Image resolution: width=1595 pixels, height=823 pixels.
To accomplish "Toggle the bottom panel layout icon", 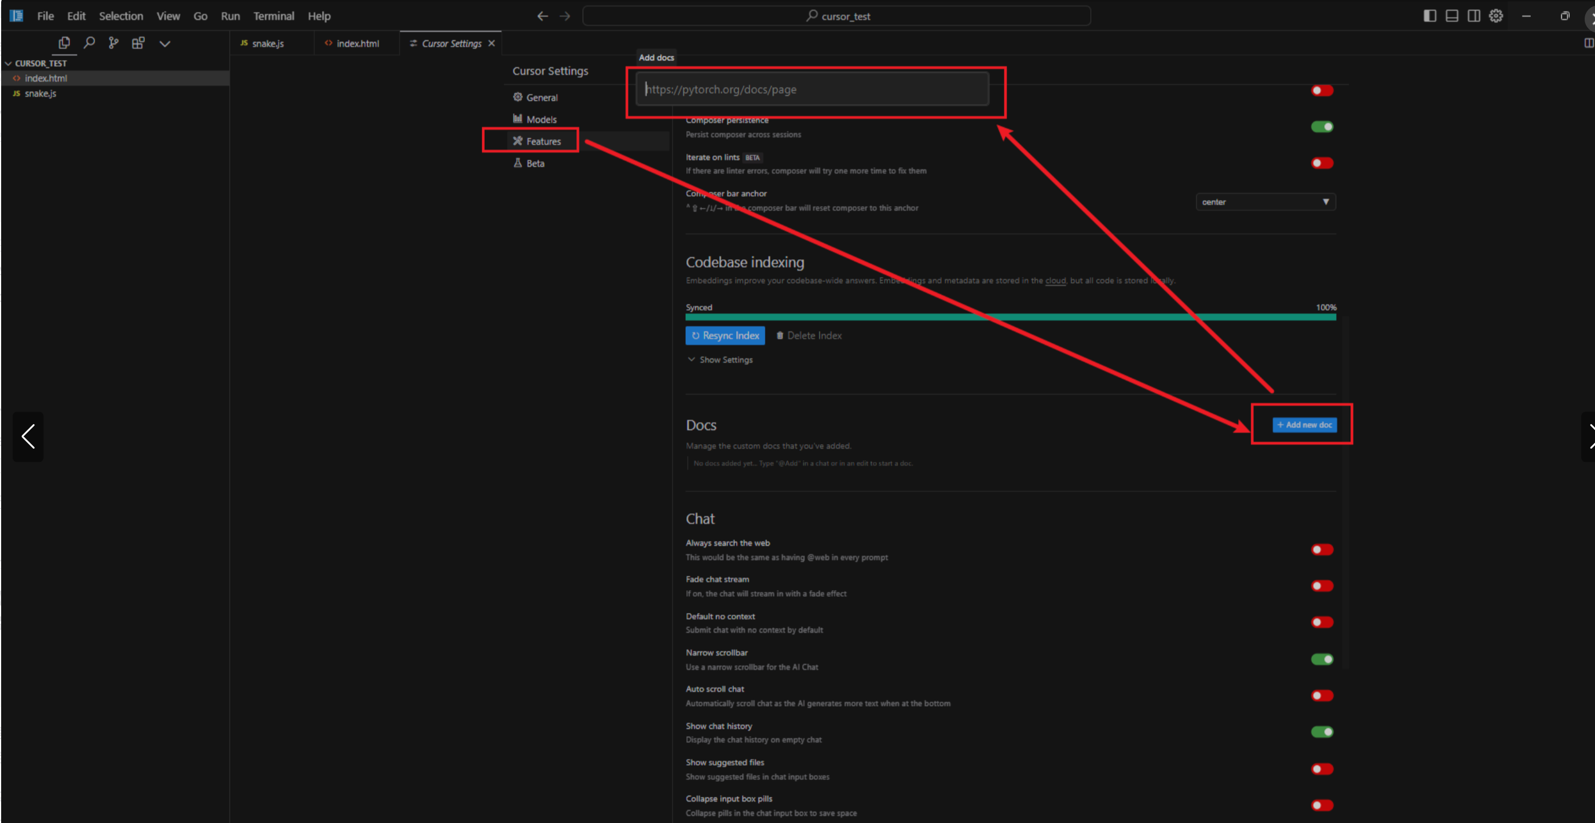I will [1451, 16].
